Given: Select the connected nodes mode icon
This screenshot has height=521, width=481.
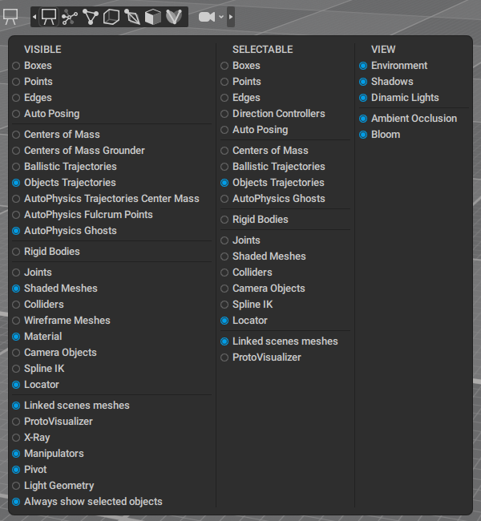Looking at the screenshot, I should (x=70, y=16).
